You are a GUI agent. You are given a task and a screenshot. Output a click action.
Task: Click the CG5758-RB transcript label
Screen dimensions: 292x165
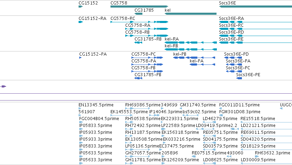click(x=138, y=32)
